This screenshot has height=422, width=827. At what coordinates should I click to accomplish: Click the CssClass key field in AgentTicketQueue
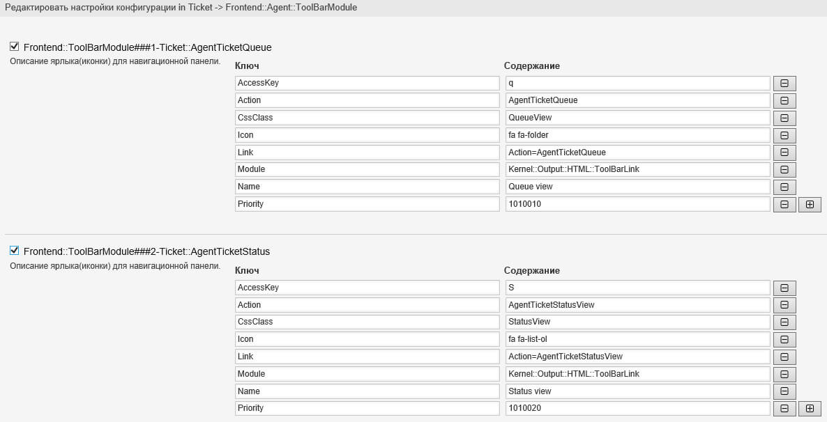tap(367, 118)
